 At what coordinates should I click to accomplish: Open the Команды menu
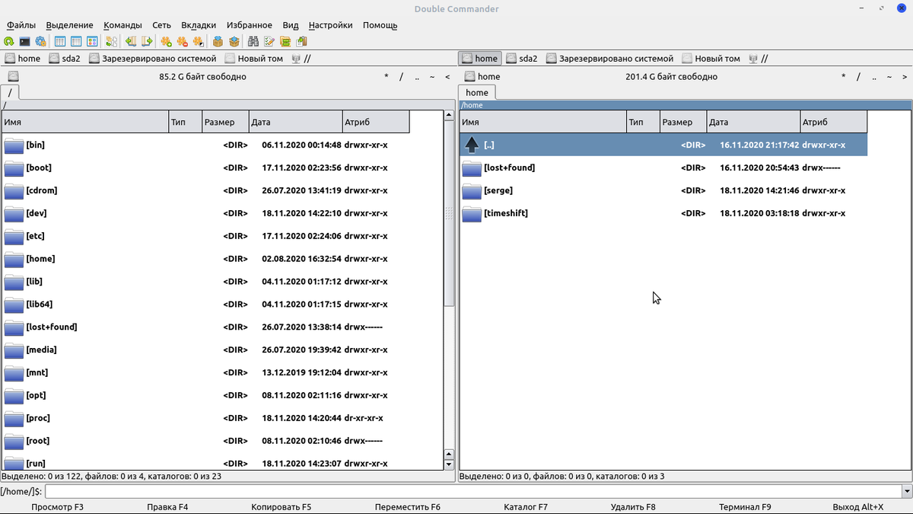(122, 25)
